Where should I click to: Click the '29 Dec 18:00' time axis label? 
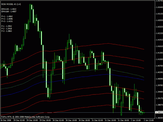click(45, 120)
